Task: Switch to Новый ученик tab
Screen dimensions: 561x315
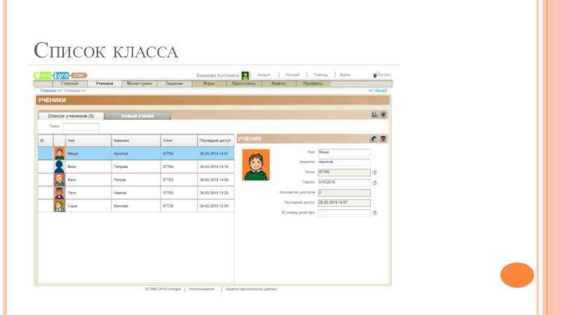Action: 137,116
